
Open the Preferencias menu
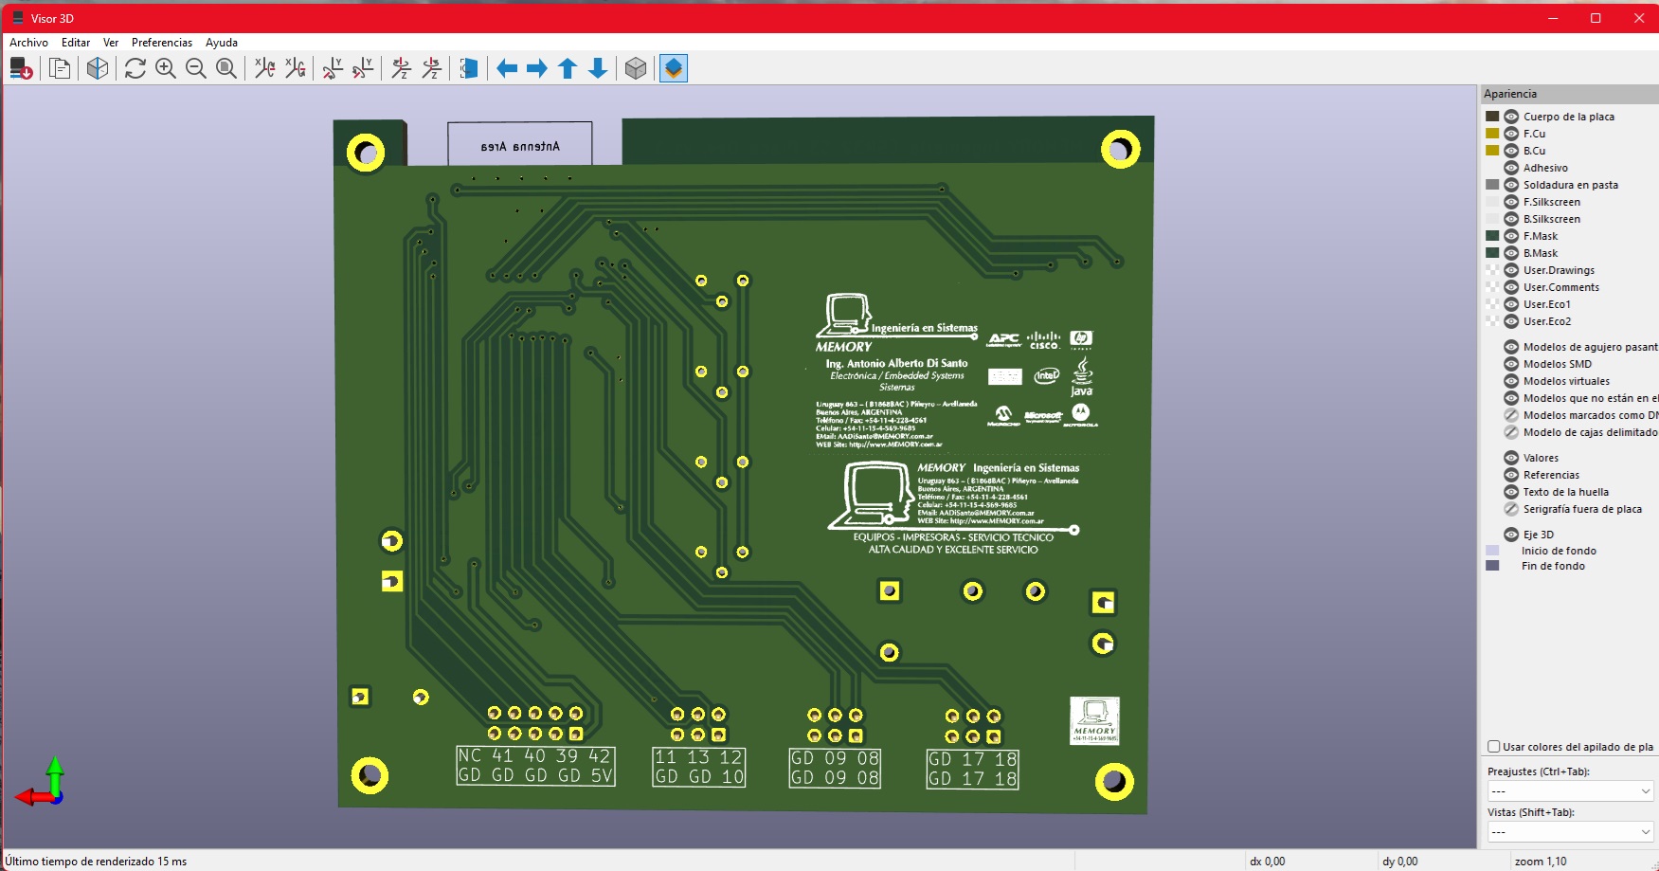click(161, 42)
